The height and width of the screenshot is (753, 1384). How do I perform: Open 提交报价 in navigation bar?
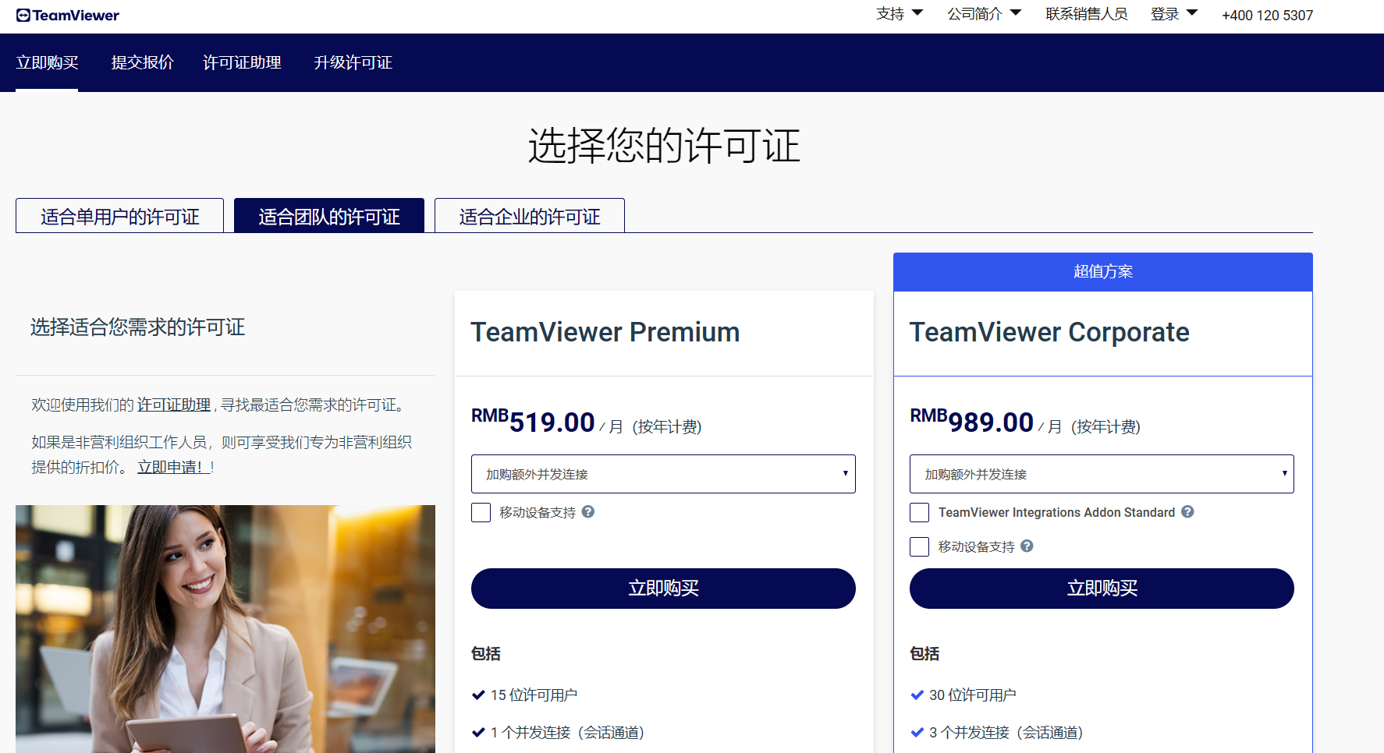142,62
